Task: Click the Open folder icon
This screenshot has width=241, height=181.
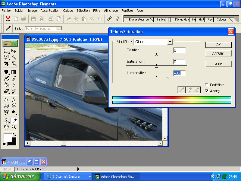Action: pos(24,19)
